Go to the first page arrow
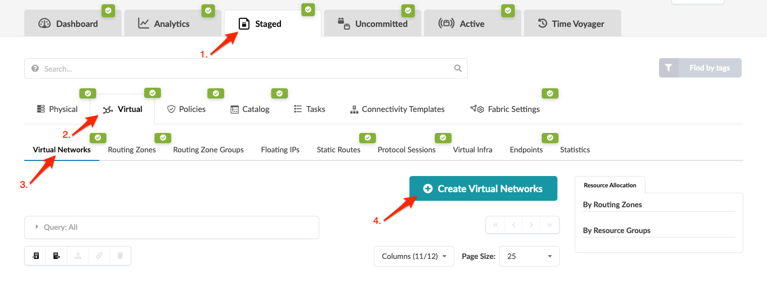The height and width of the screenshot is (281, 767). pyautogui.click(x=495, y=225)
